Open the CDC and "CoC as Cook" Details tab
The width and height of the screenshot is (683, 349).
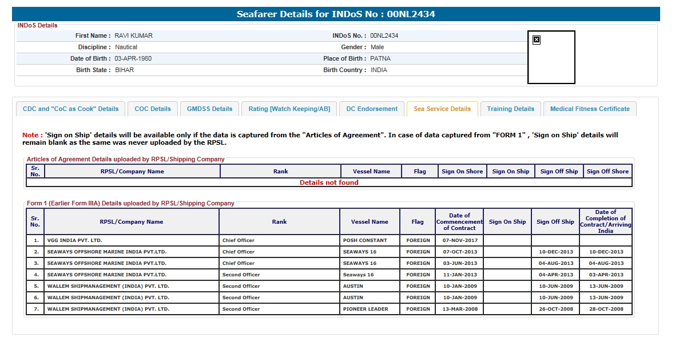pos(70,109)
